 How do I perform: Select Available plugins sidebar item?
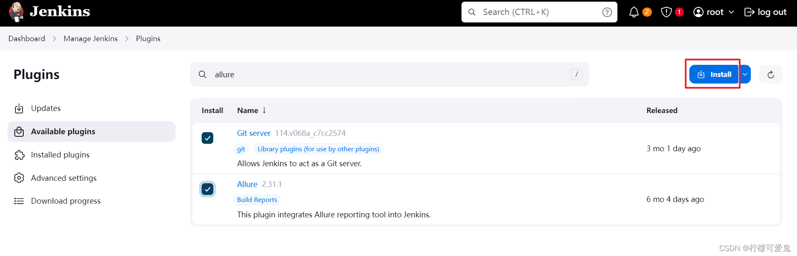(x=91, y=132)
